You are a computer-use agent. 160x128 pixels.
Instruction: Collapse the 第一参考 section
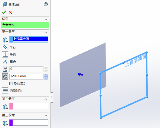coord(46,32)
